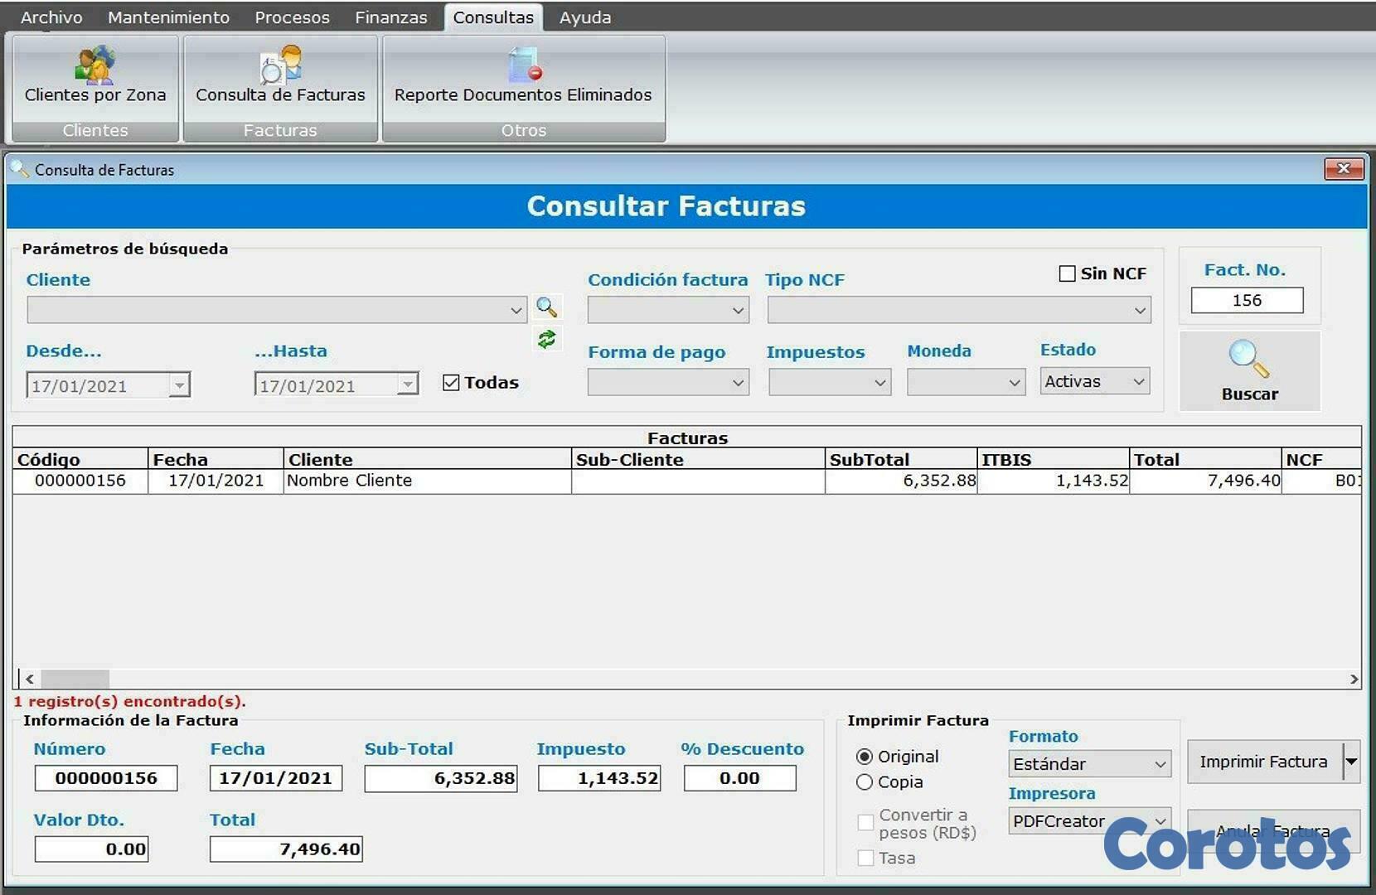Screen dimensions: 1376x895
Task: Click the Imprimir Factura button
Action: point(1263,762)
